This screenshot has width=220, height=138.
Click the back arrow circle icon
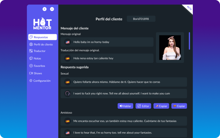pyautogui.click(x=45, y=9)
